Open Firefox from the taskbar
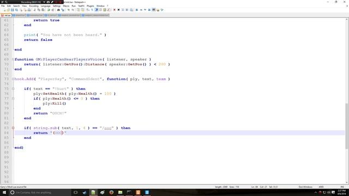The height and width of the screenshot is (196, 349). [x=111, y=192]
